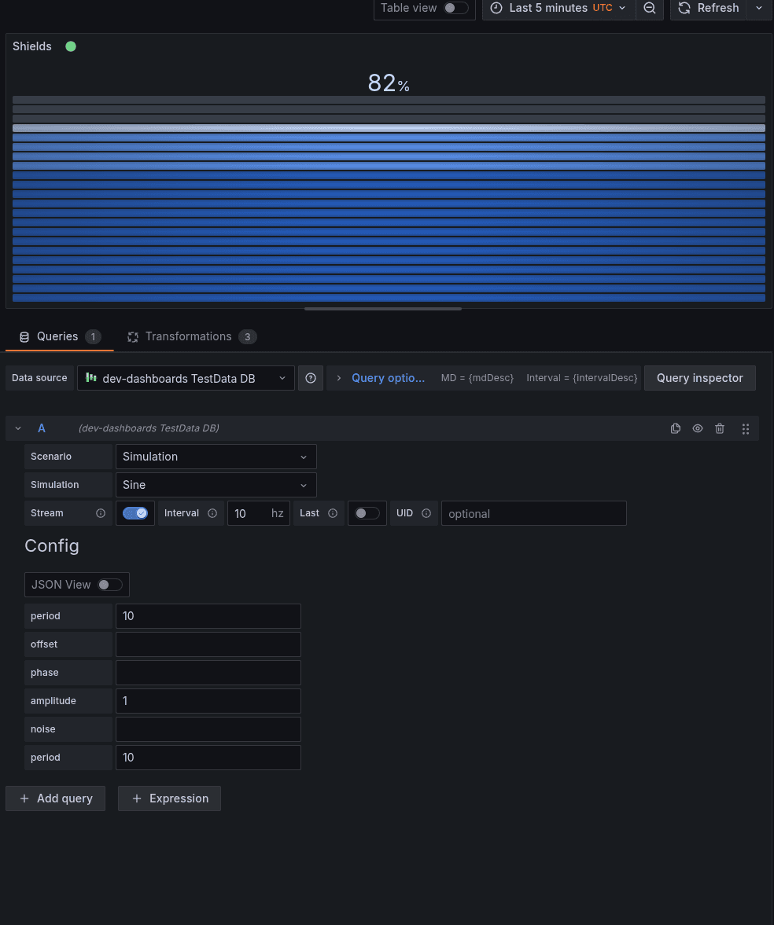Hide query A with the eye icon
The image size is (774, 925).
(697, 428)
